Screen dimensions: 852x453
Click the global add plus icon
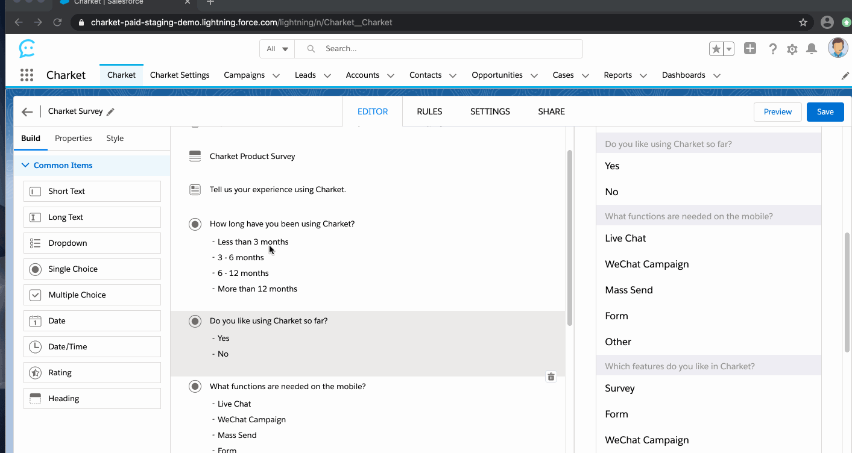point(749,49)
